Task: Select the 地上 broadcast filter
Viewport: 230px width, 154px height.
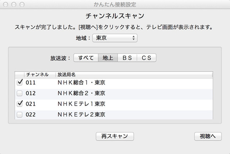Action: tap(108, 58)
